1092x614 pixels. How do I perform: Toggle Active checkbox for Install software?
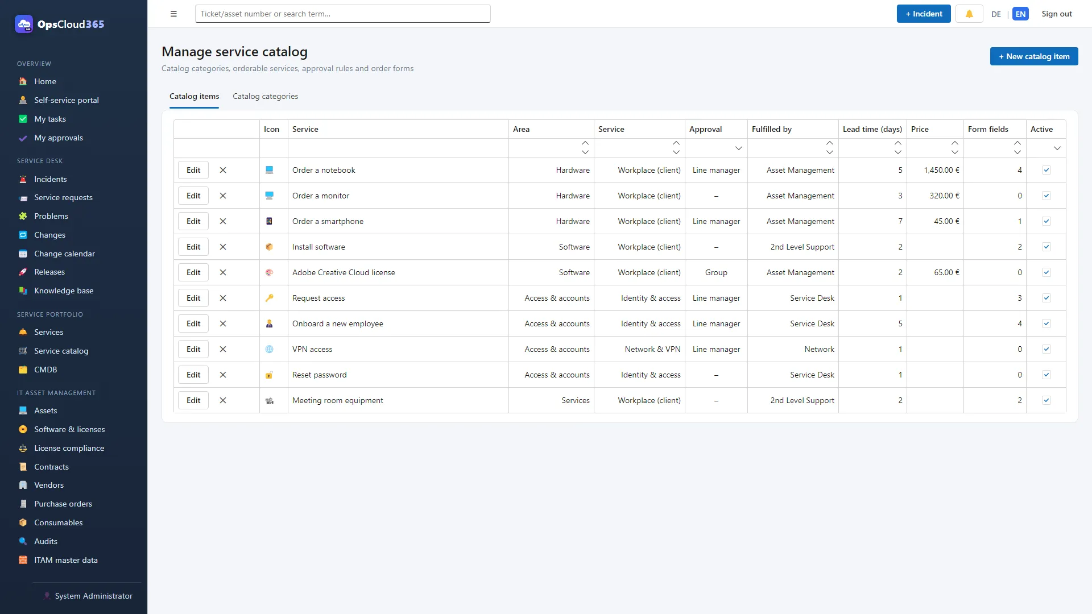click(1046, 247)
